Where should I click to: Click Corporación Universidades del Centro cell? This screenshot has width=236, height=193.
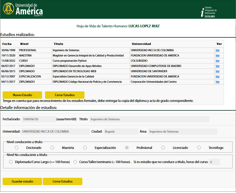pos(172,82)
